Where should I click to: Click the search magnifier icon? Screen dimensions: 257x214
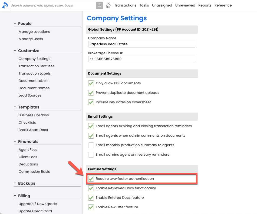coord(100,5)
